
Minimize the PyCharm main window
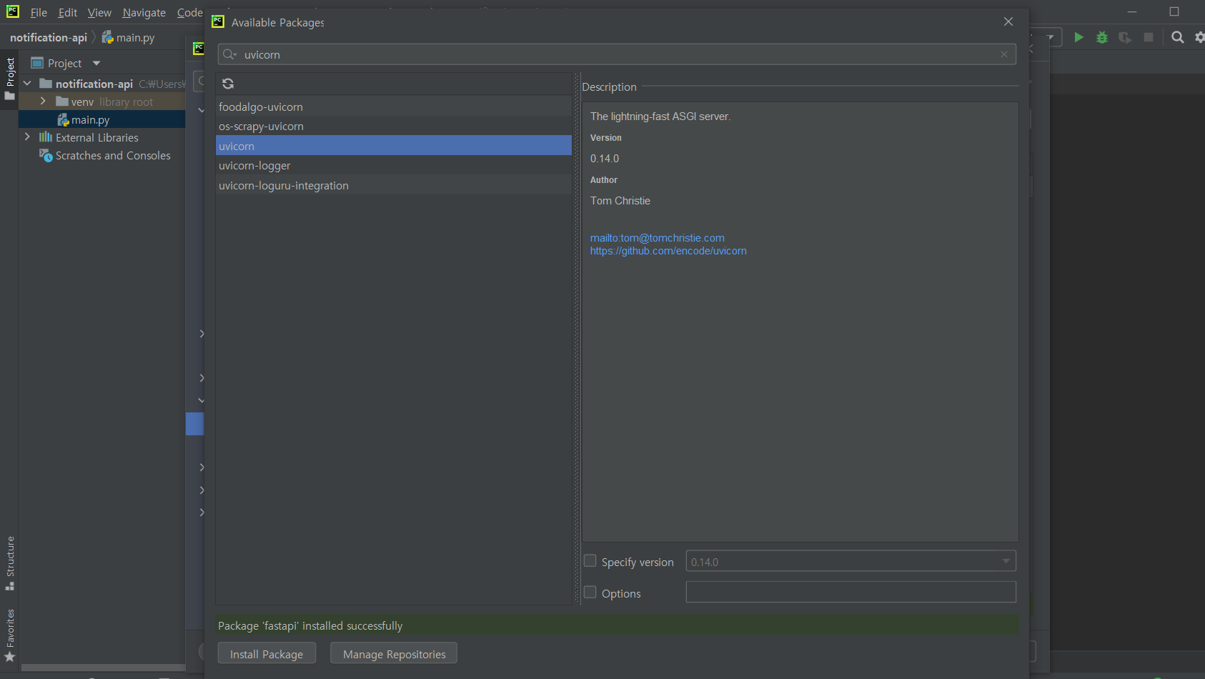point(1132,11)
